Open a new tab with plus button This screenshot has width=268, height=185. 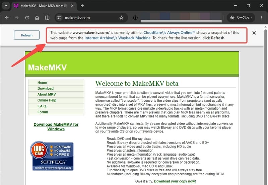82,6
